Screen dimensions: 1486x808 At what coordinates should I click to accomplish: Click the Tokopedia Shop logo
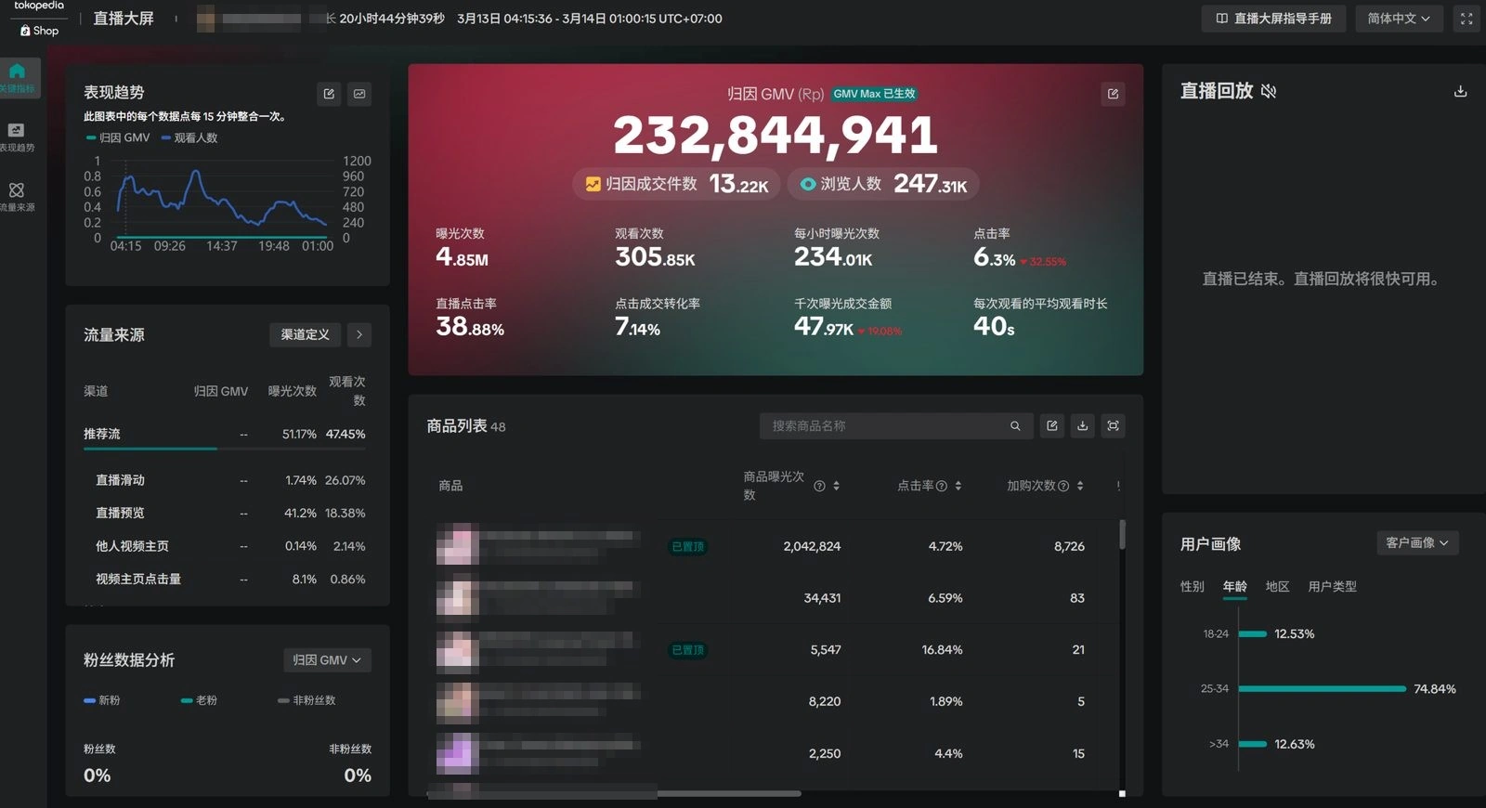coord(39,19)
